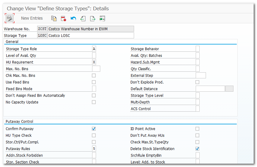Click the Default Distance unit box
257x167 pixels.
(x=230, y=89)
